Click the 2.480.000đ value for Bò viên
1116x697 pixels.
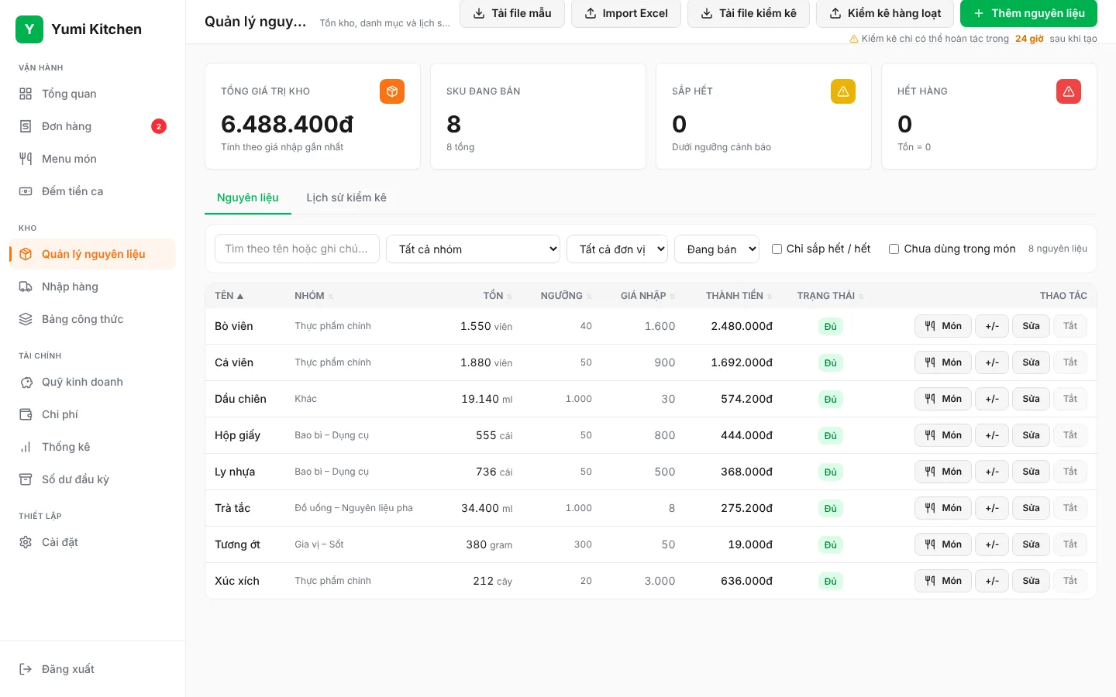click(742, 326)
